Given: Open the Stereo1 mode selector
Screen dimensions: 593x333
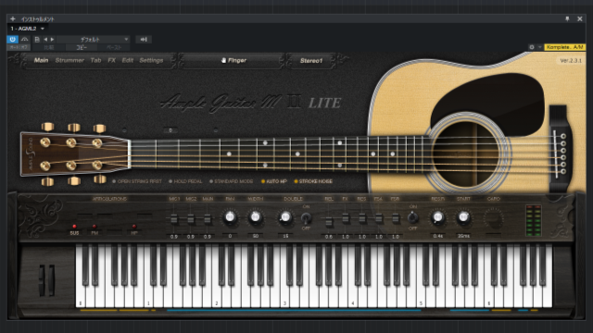Looking at the screenshot, I should click(311, 60).
